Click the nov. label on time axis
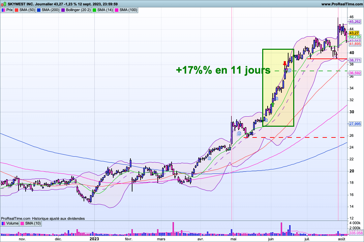364x242 pixels. click(22, 239)
